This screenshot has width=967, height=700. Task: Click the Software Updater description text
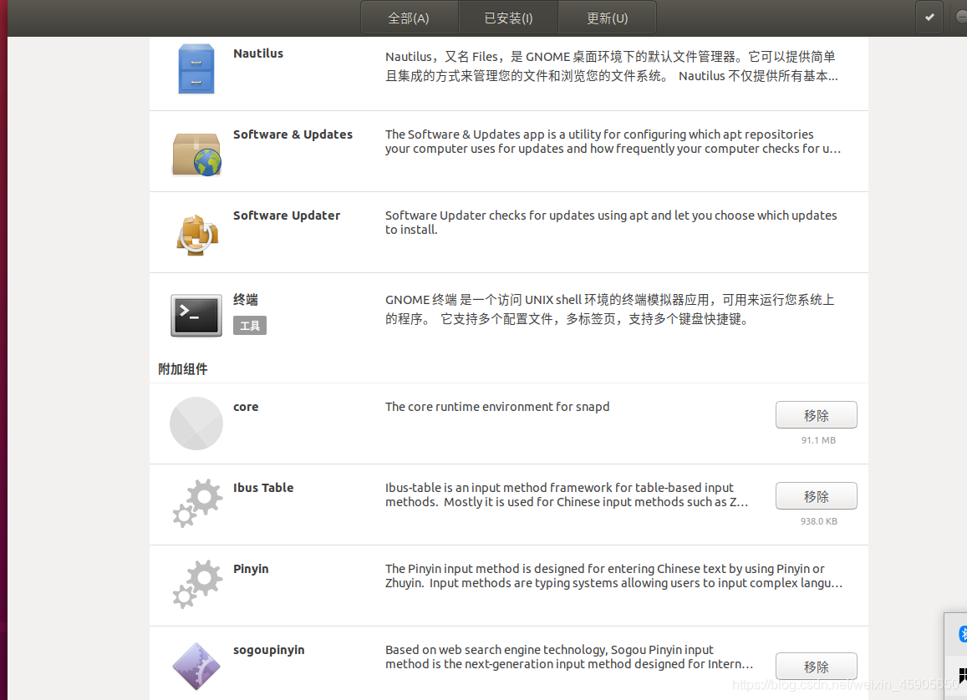[x=611, y=222]
